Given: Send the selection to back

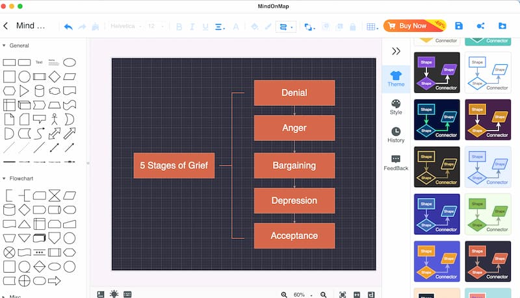Looking at the screenshot, I should click(x=339, y=27).
